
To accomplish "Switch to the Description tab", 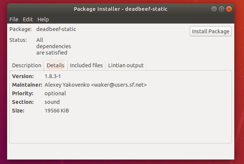I will click(x=26, y=65).
